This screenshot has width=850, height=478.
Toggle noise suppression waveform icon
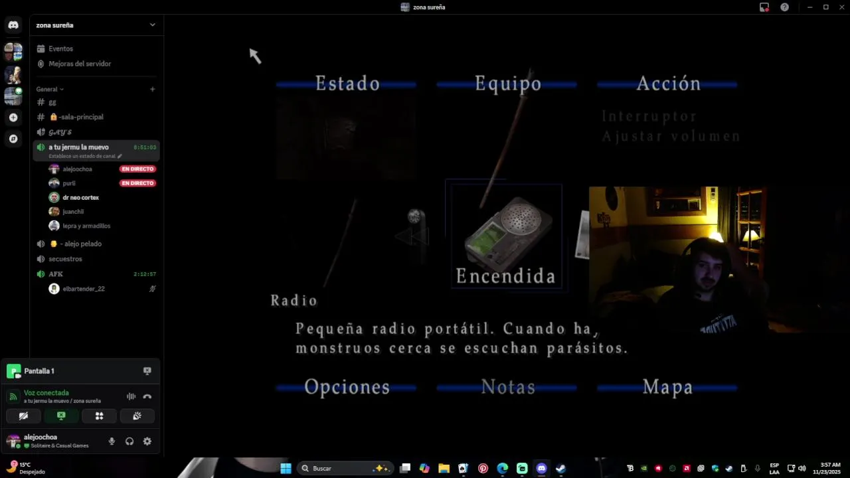[x=131, y=396]
